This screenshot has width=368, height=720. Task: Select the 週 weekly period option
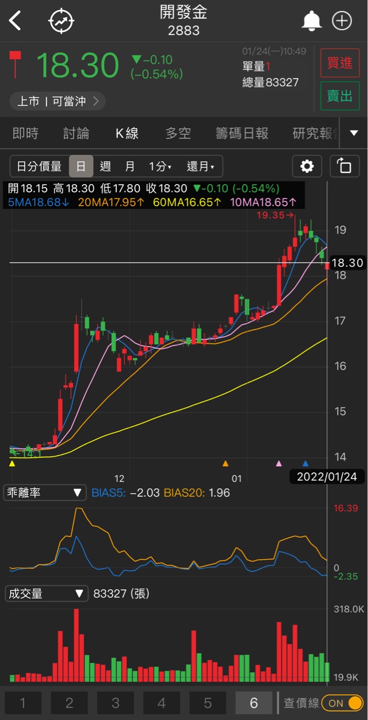coord(105,166)
